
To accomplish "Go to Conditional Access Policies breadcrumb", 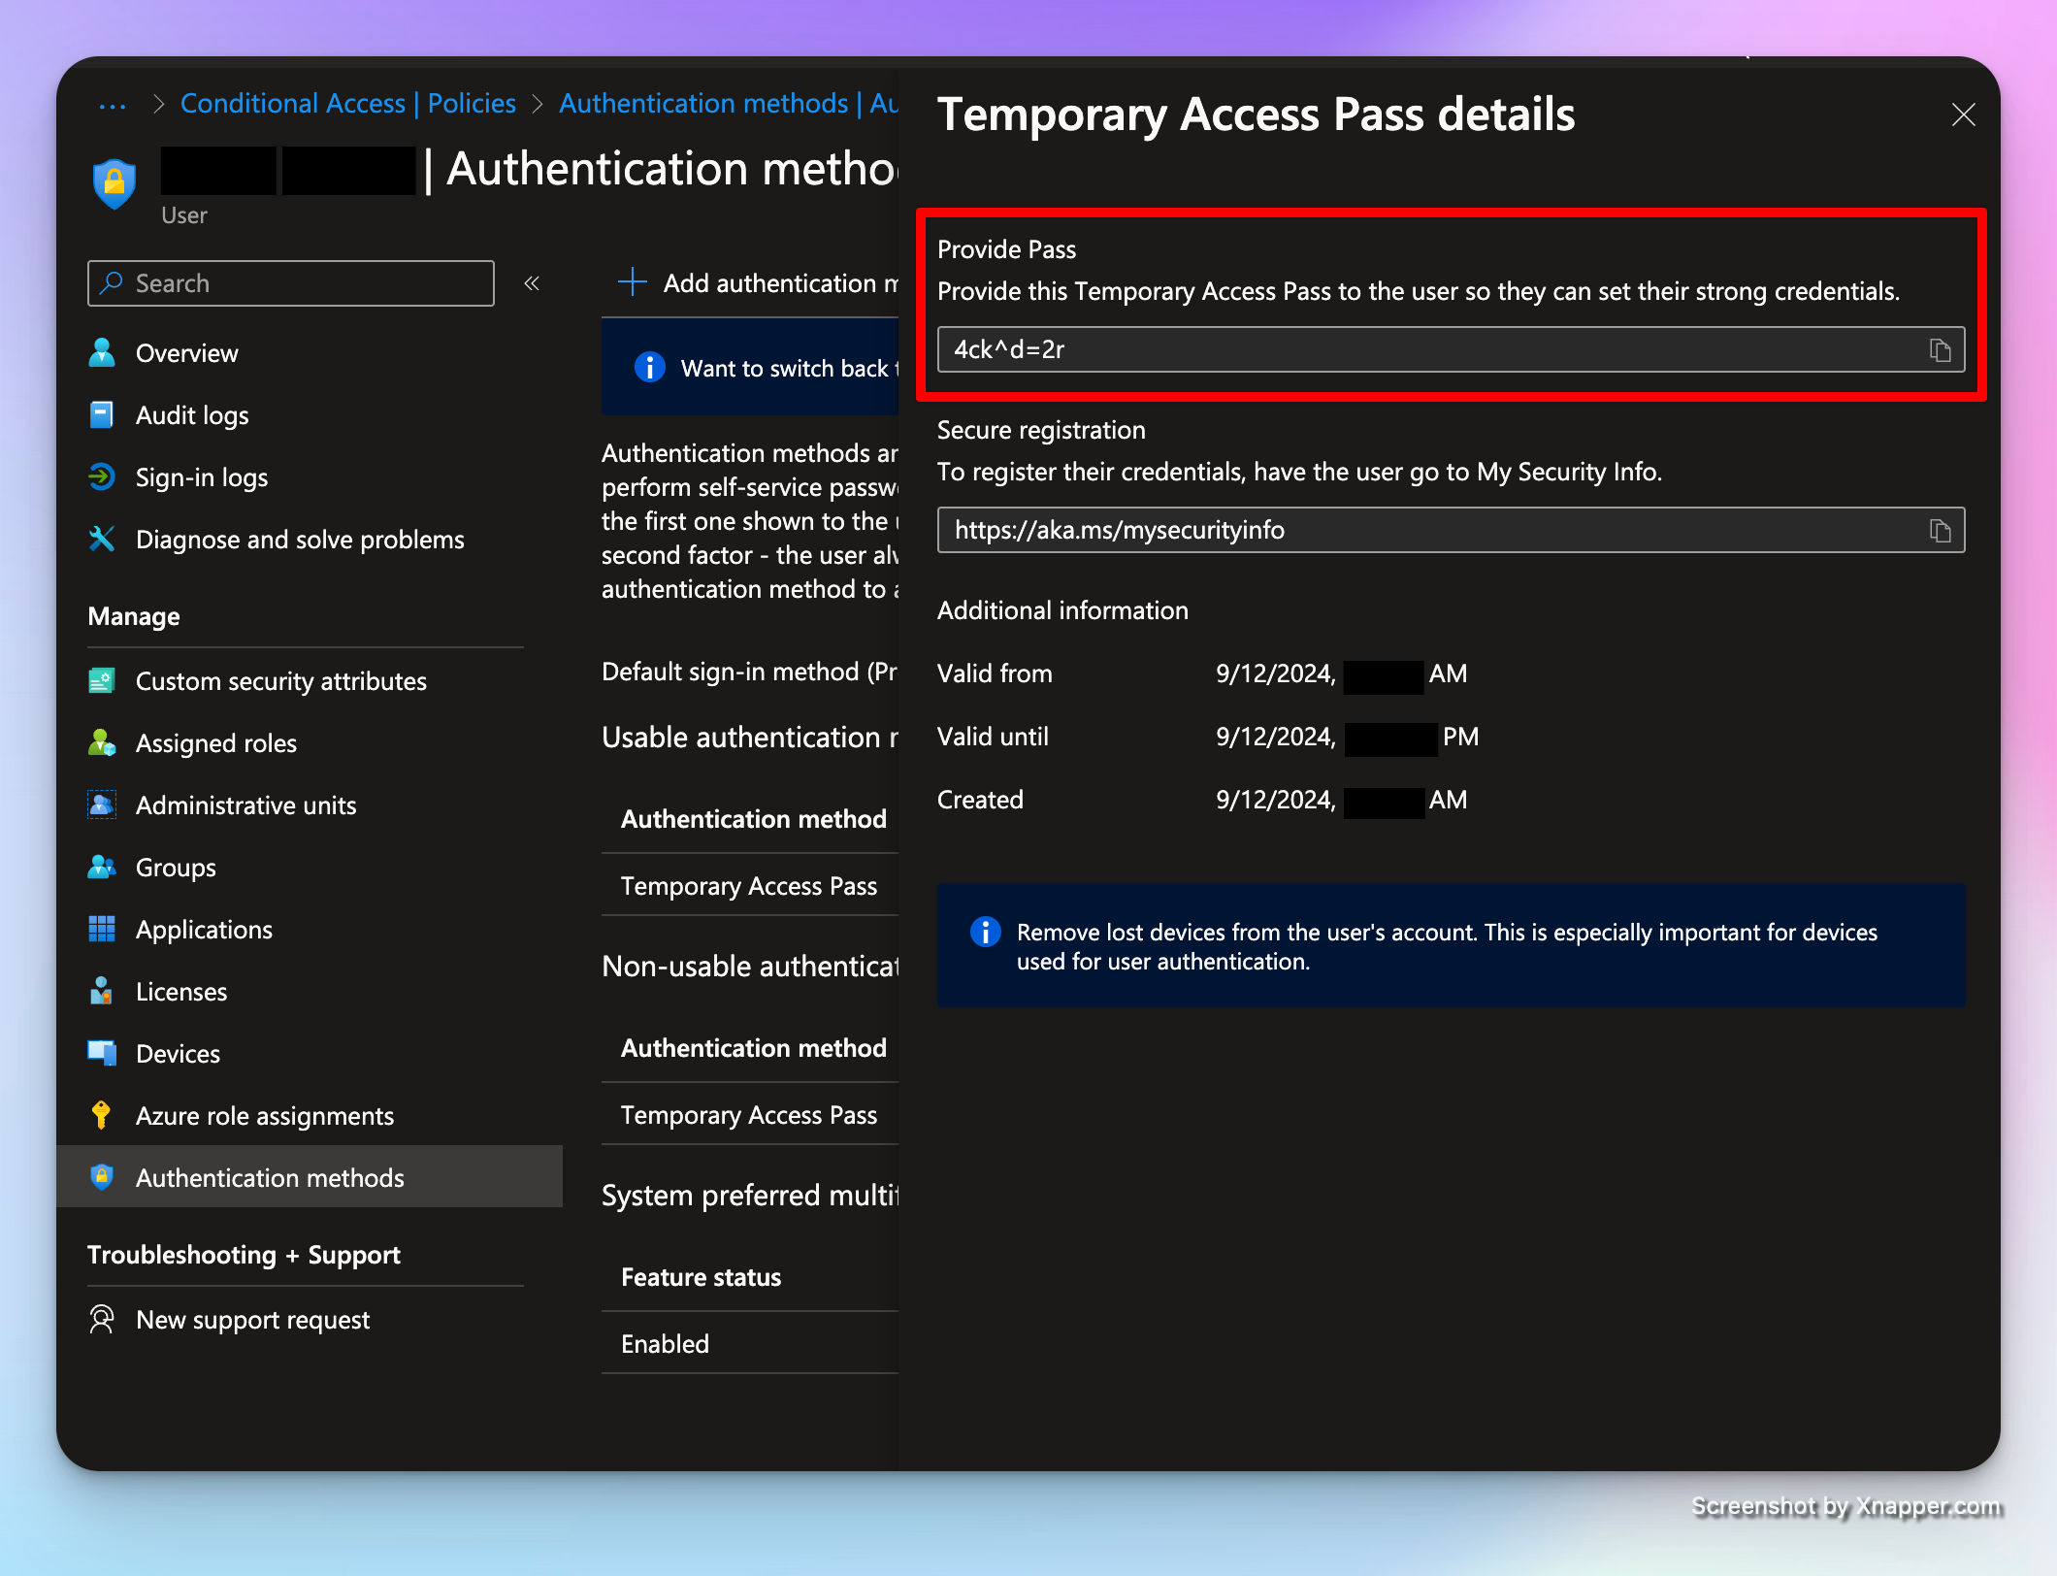I will (x=347, y=104).
